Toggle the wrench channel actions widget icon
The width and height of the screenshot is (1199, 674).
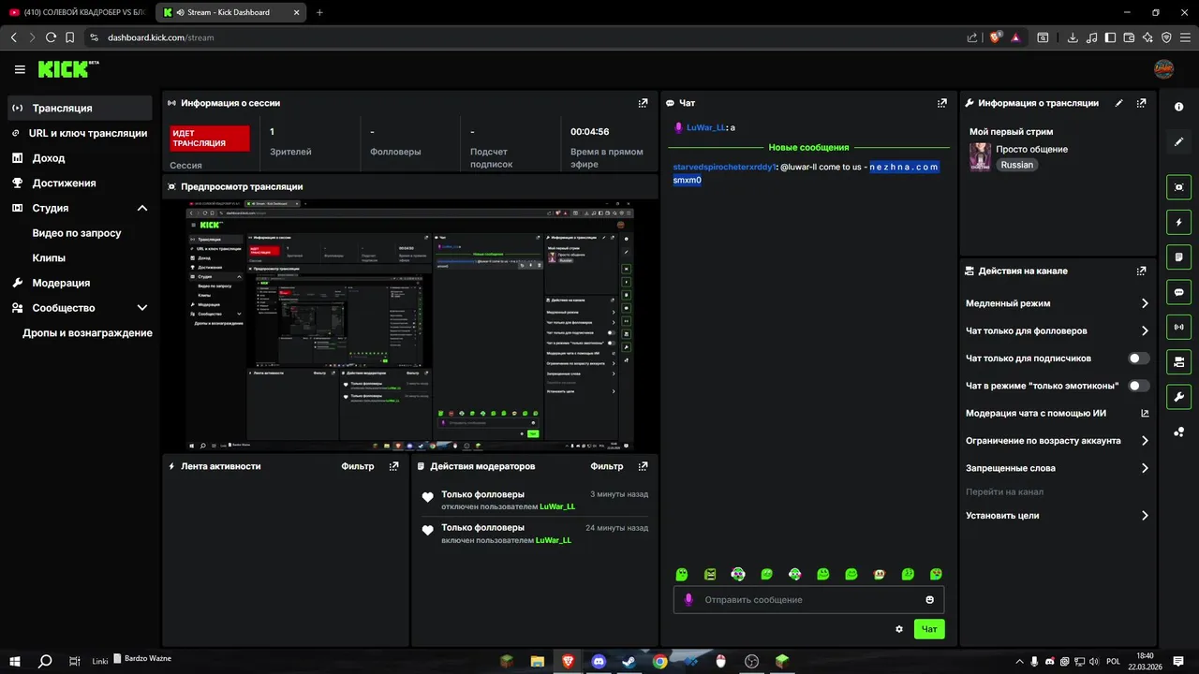tap(1178, 396)
